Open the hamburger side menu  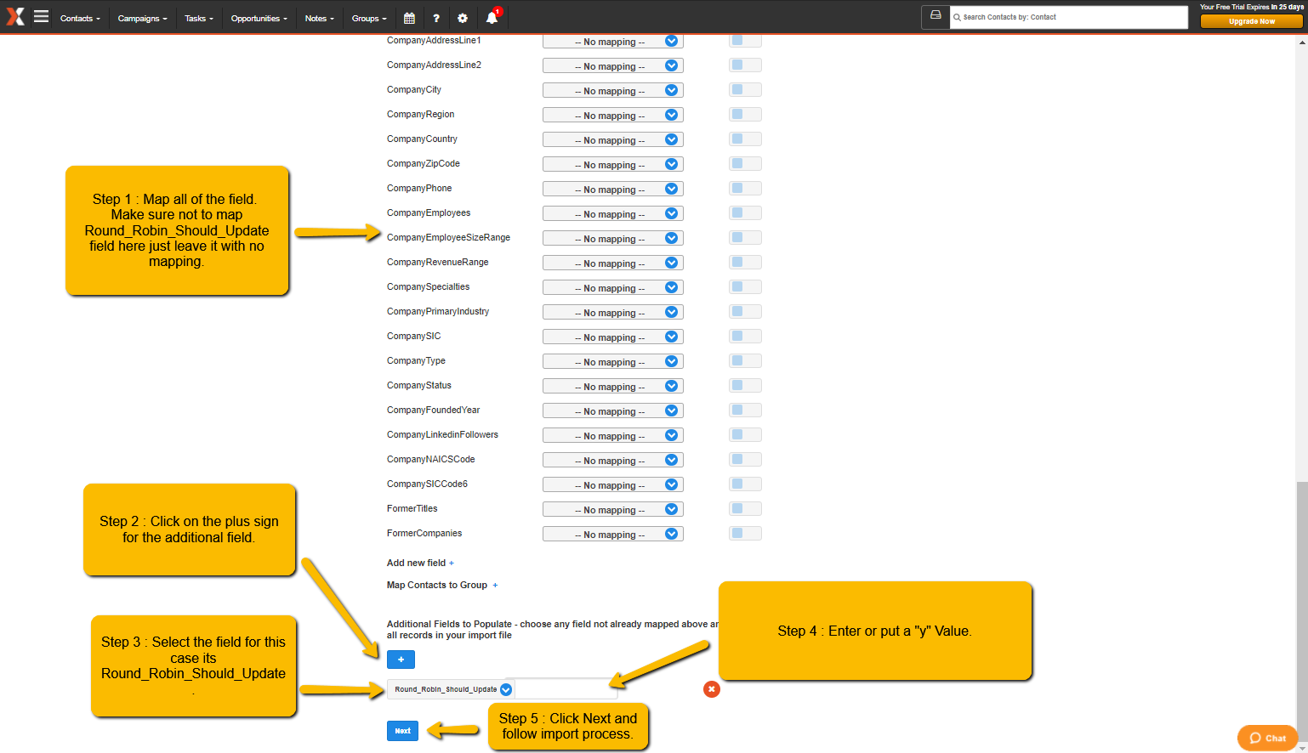tap(41, 17)
